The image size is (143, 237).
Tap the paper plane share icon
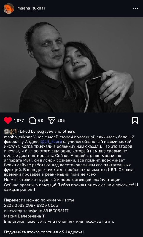(x=51, y=121)
